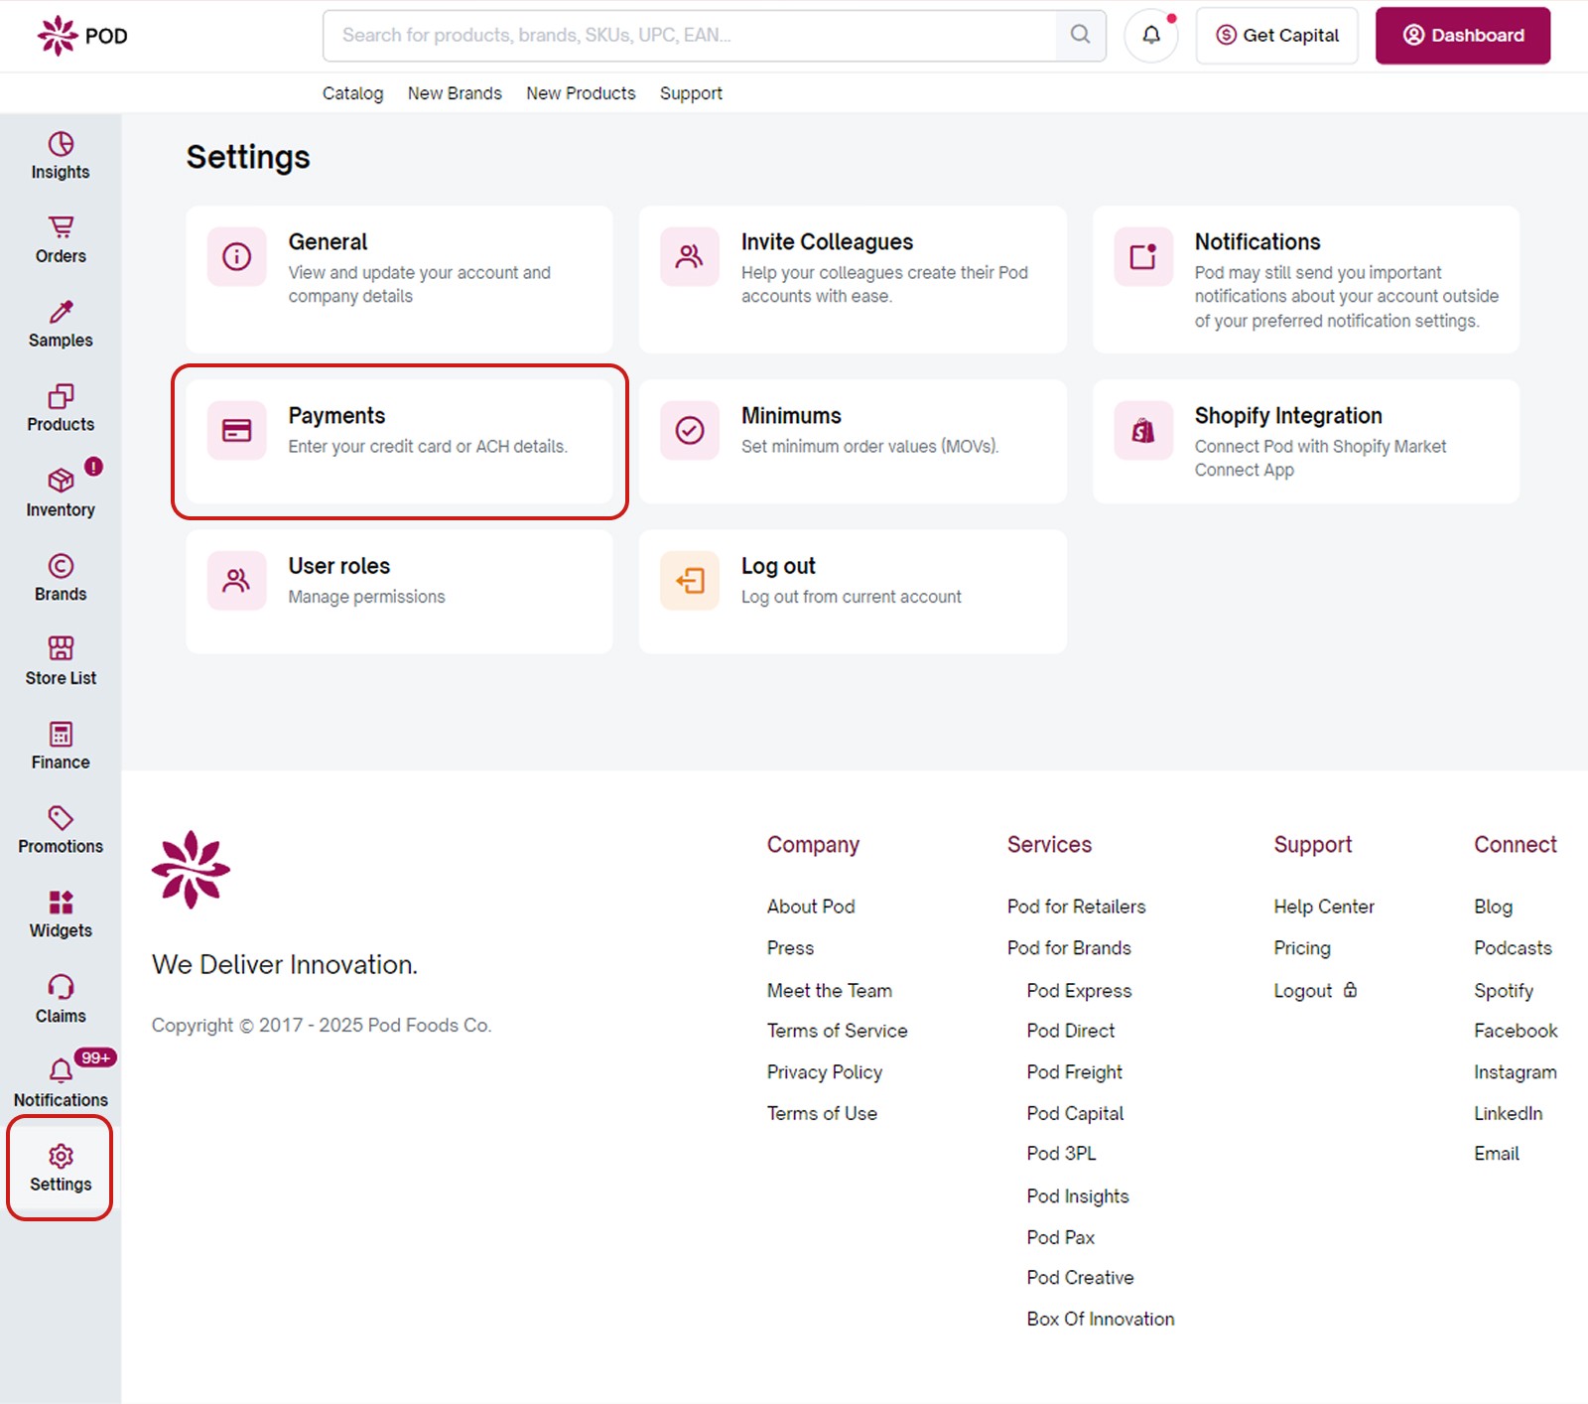
Task: Open the Store List icon
Action: point(60,650)
